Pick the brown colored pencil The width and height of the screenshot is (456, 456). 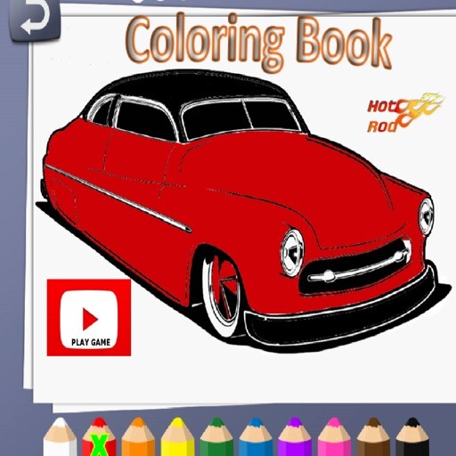tap(373, 436)
